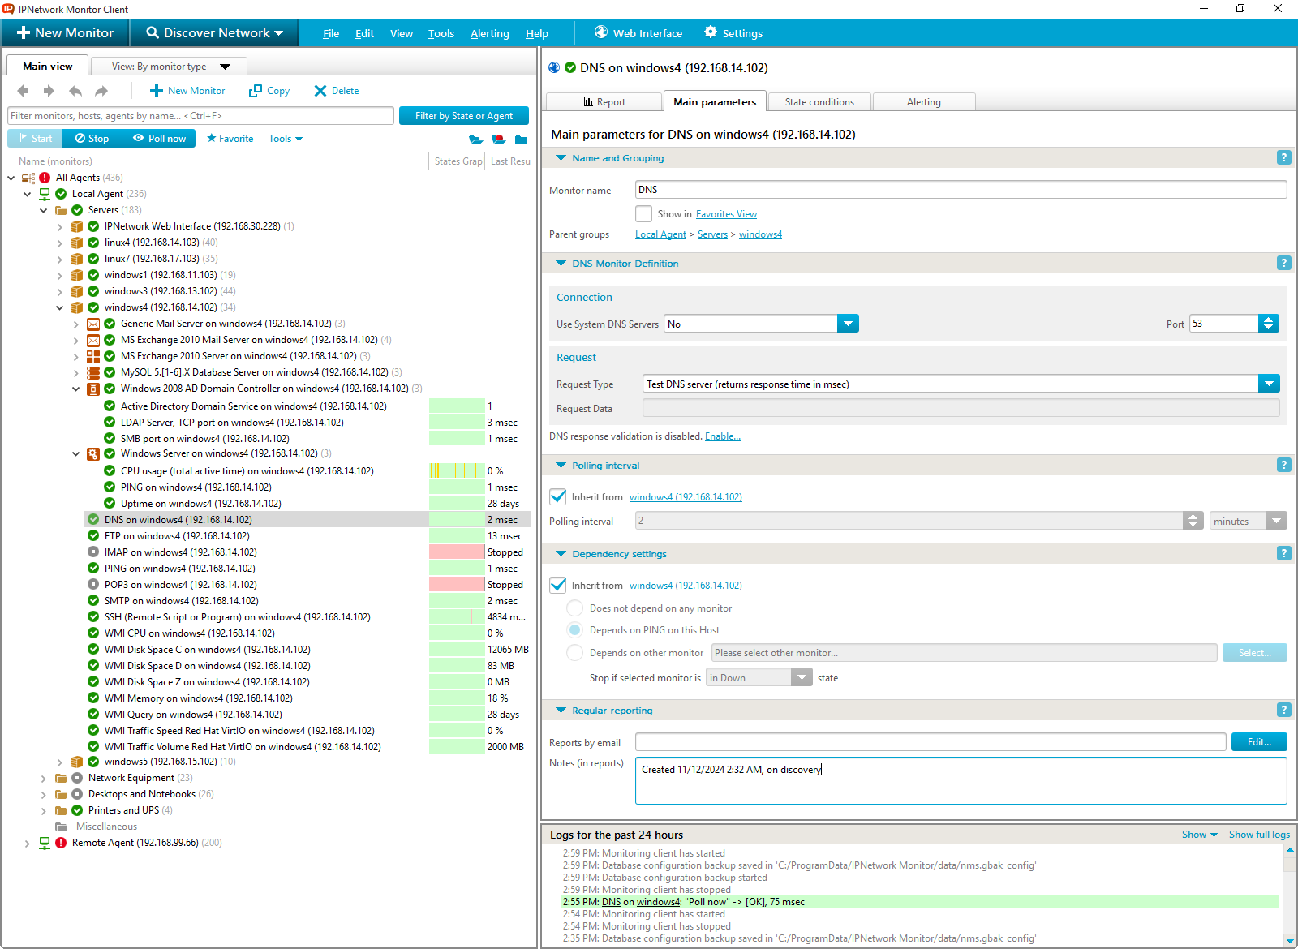Click the Polling interval value stepper
1298x949 pixels.
[1193, 521]
